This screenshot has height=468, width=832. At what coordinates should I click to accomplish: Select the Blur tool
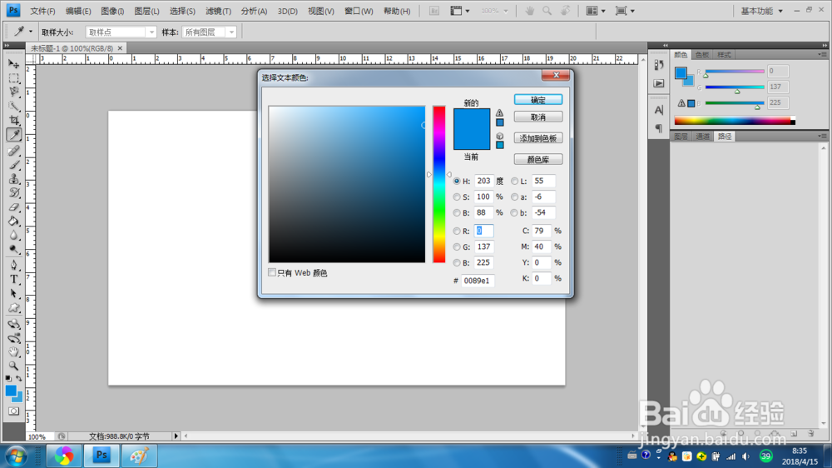pyautogui.click(x=14, y=236)
